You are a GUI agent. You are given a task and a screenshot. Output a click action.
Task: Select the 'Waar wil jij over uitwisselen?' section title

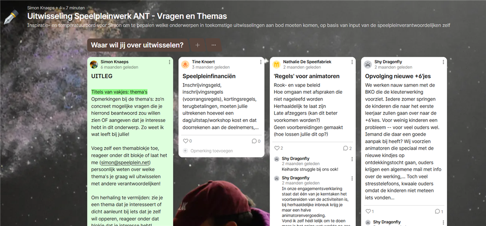click(x=137, y=45)
